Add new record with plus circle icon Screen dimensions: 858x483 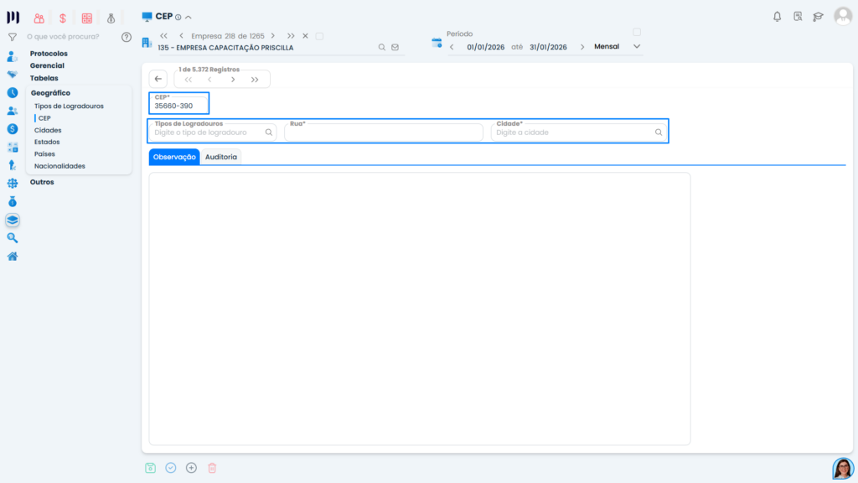click(x=191, y=468)
